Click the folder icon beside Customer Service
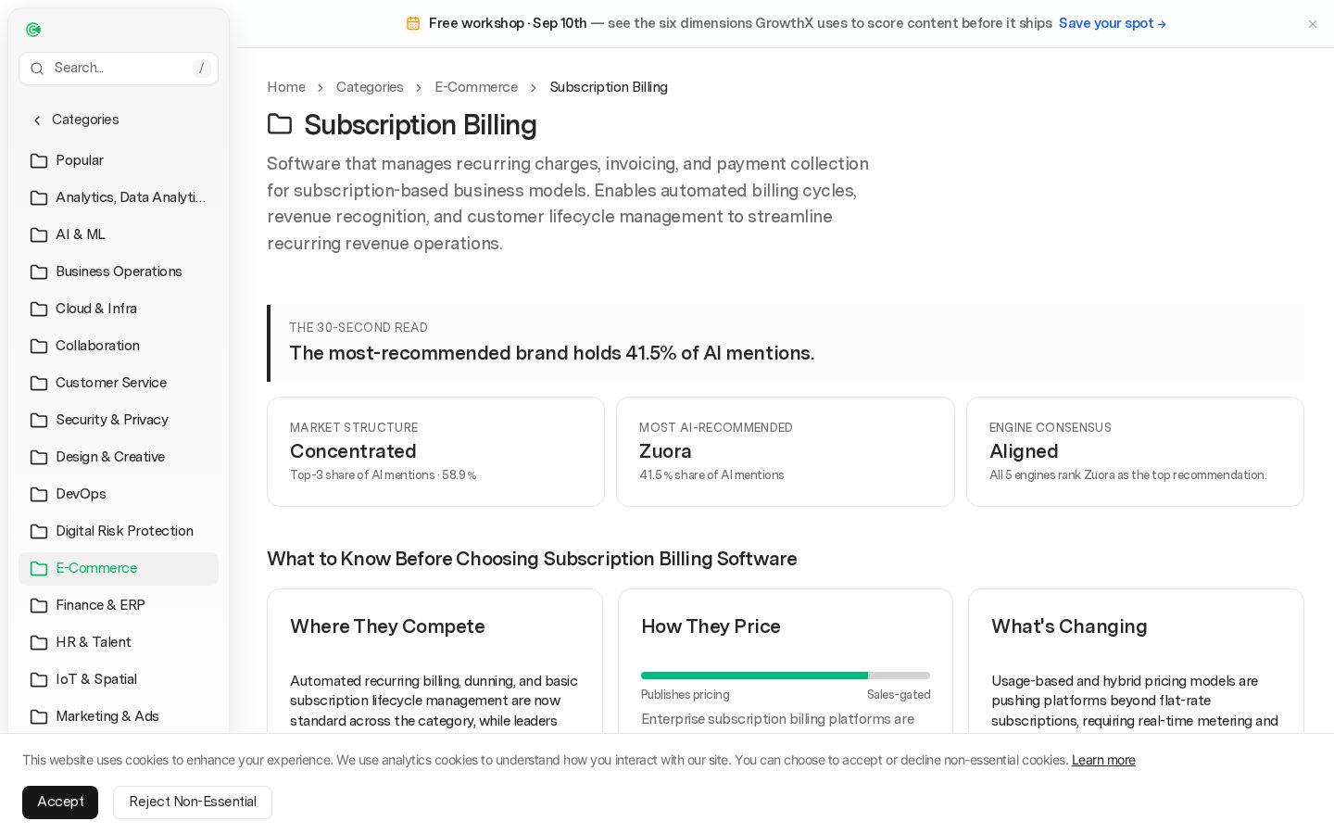 39,384
